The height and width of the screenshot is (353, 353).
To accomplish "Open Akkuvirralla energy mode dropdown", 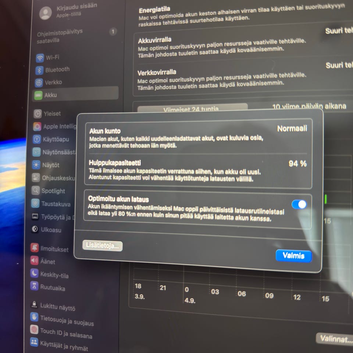I will 339,31.
